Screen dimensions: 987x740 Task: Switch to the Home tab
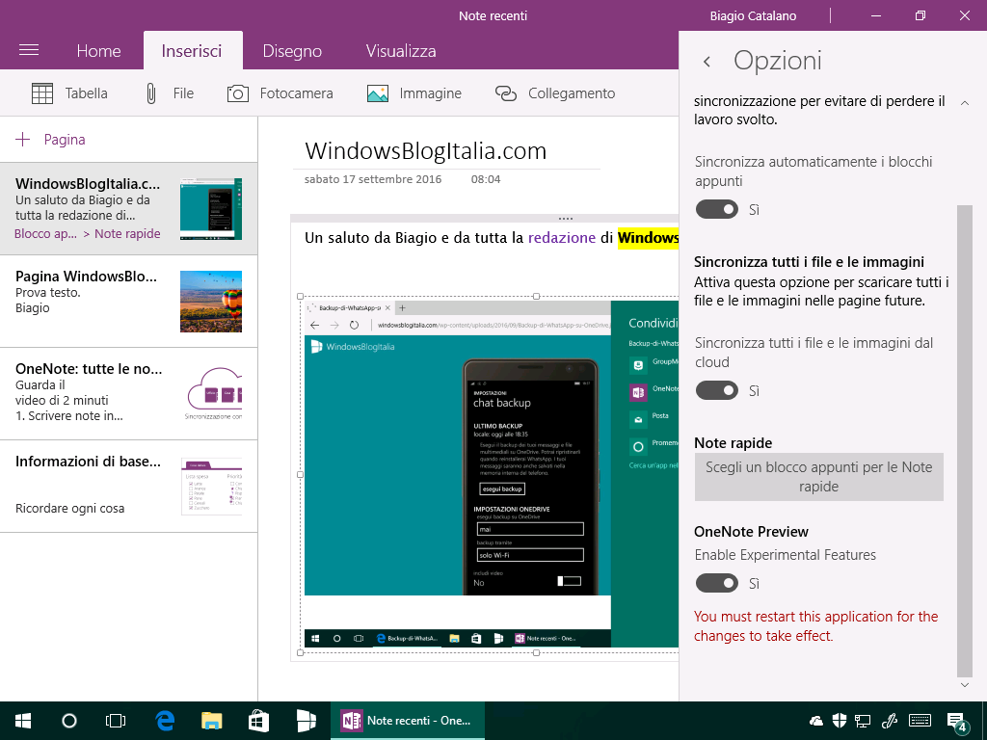click(99, 51)
